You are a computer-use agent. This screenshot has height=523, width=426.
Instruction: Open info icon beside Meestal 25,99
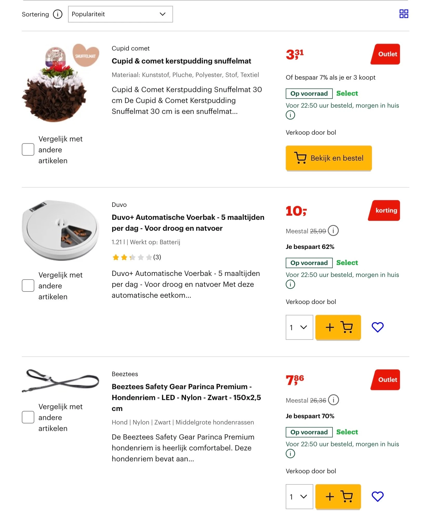pos(333,230)
